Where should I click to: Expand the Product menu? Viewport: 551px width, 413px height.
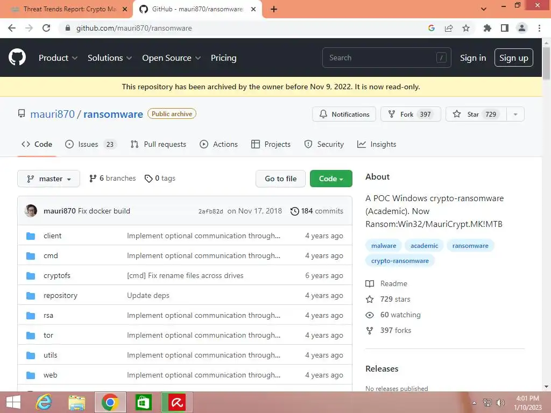[x=58, y=58]
